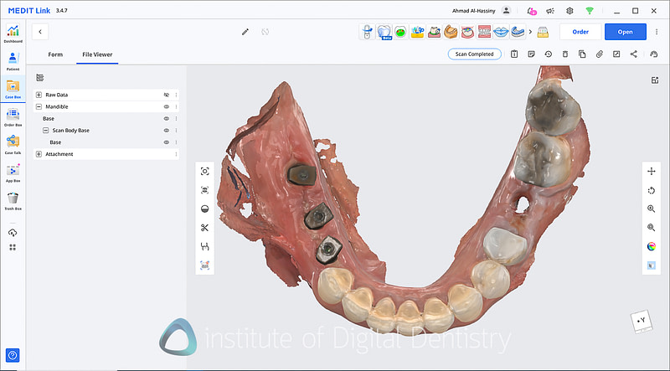Toggle the data tree list icon
670x371 pixels.
pos(40,77)
